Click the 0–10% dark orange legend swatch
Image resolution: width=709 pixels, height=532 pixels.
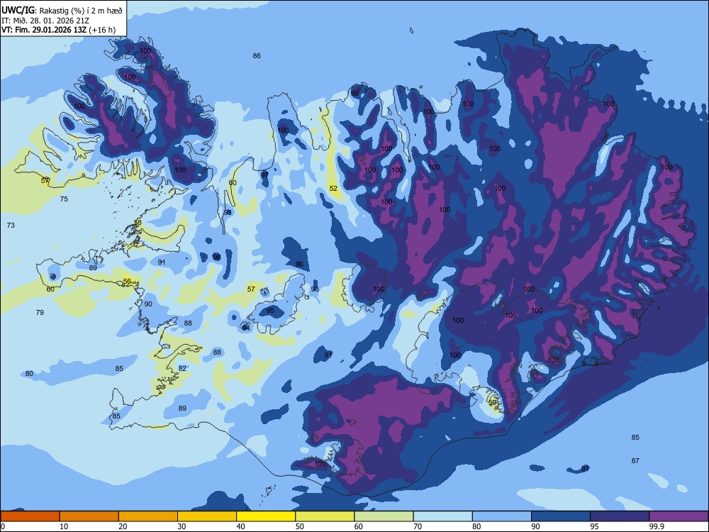[30, 516]
